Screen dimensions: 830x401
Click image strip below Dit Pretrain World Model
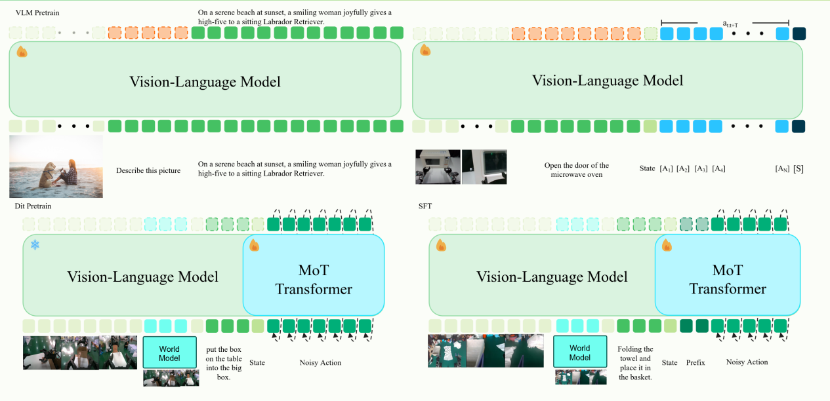click(x=171, y=378)
